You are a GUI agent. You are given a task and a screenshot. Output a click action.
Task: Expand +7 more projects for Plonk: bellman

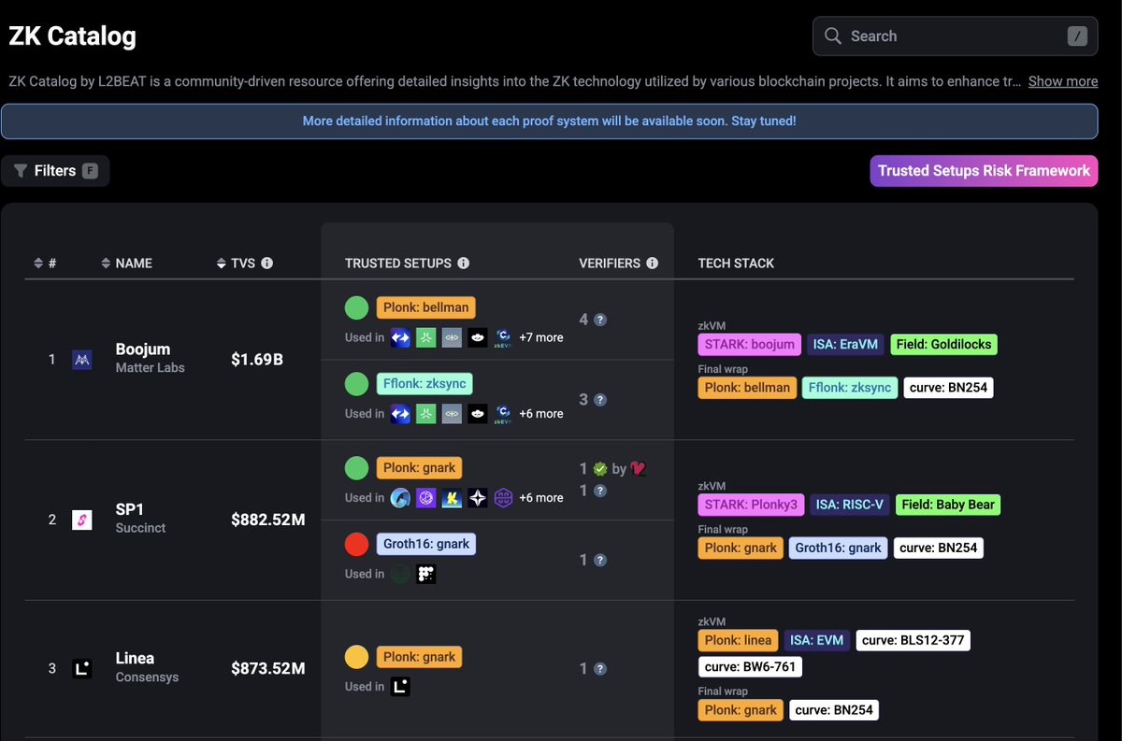click(541, 337)
